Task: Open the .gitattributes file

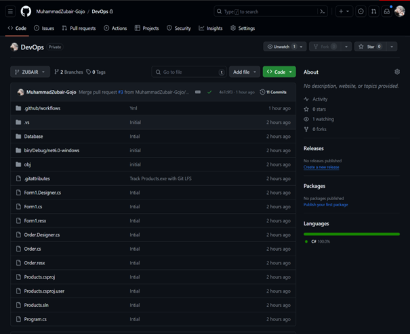Action: pyautogui.click(x=37, y=178)
